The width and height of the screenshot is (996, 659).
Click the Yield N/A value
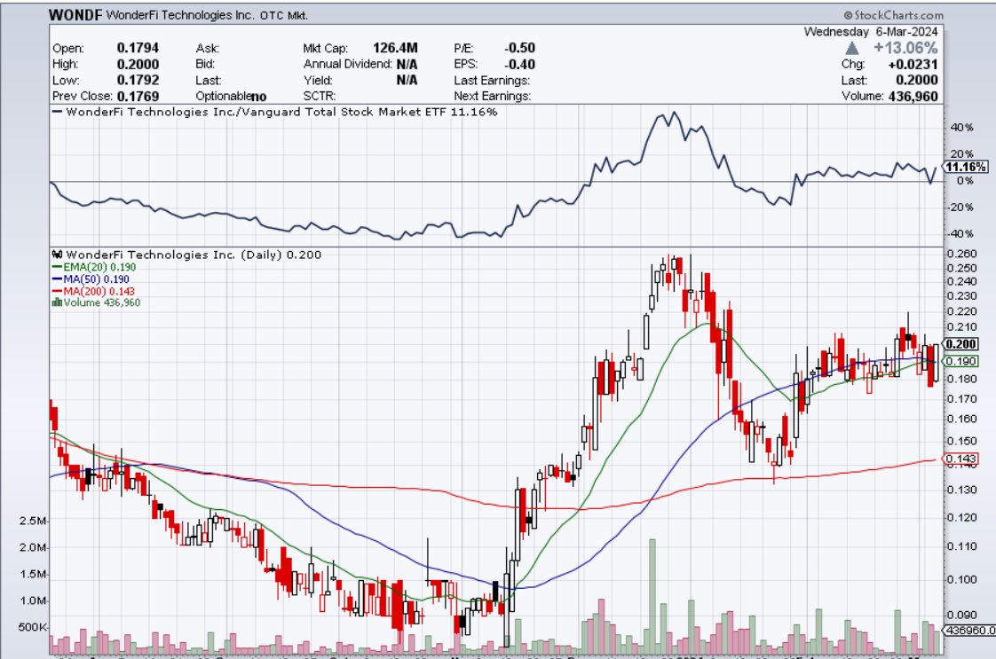coord(407,81)
